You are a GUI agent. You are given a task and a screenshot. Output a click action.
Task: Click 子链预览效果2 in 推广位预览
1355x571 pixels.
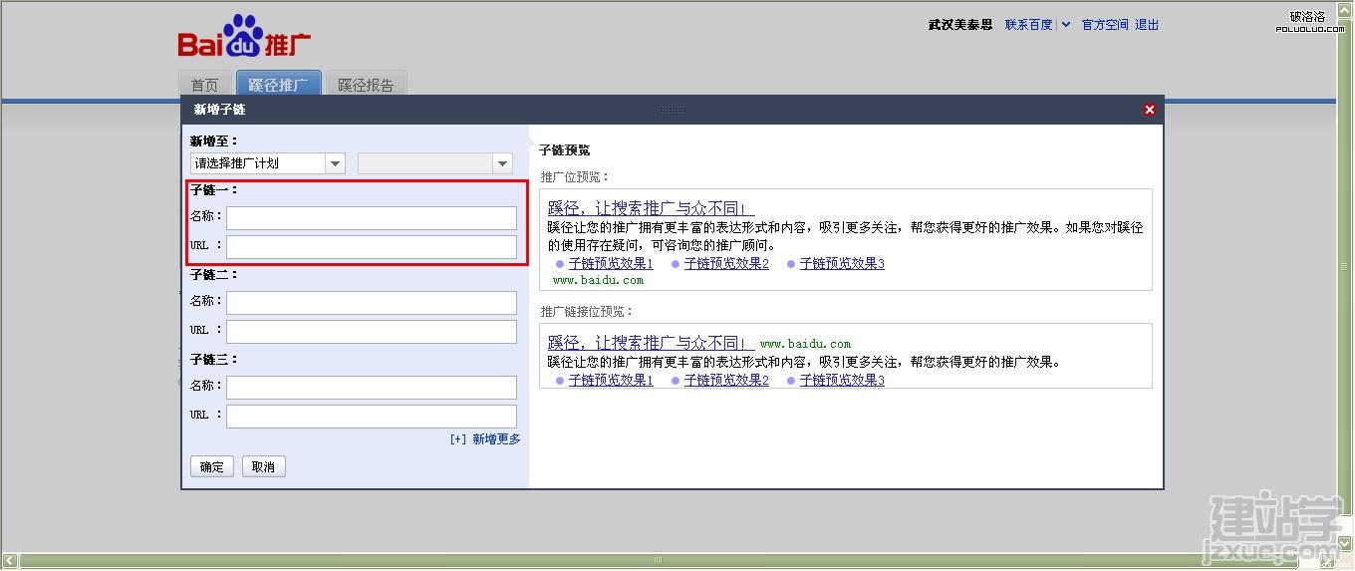pyautogui.click(x=726, y=264)
